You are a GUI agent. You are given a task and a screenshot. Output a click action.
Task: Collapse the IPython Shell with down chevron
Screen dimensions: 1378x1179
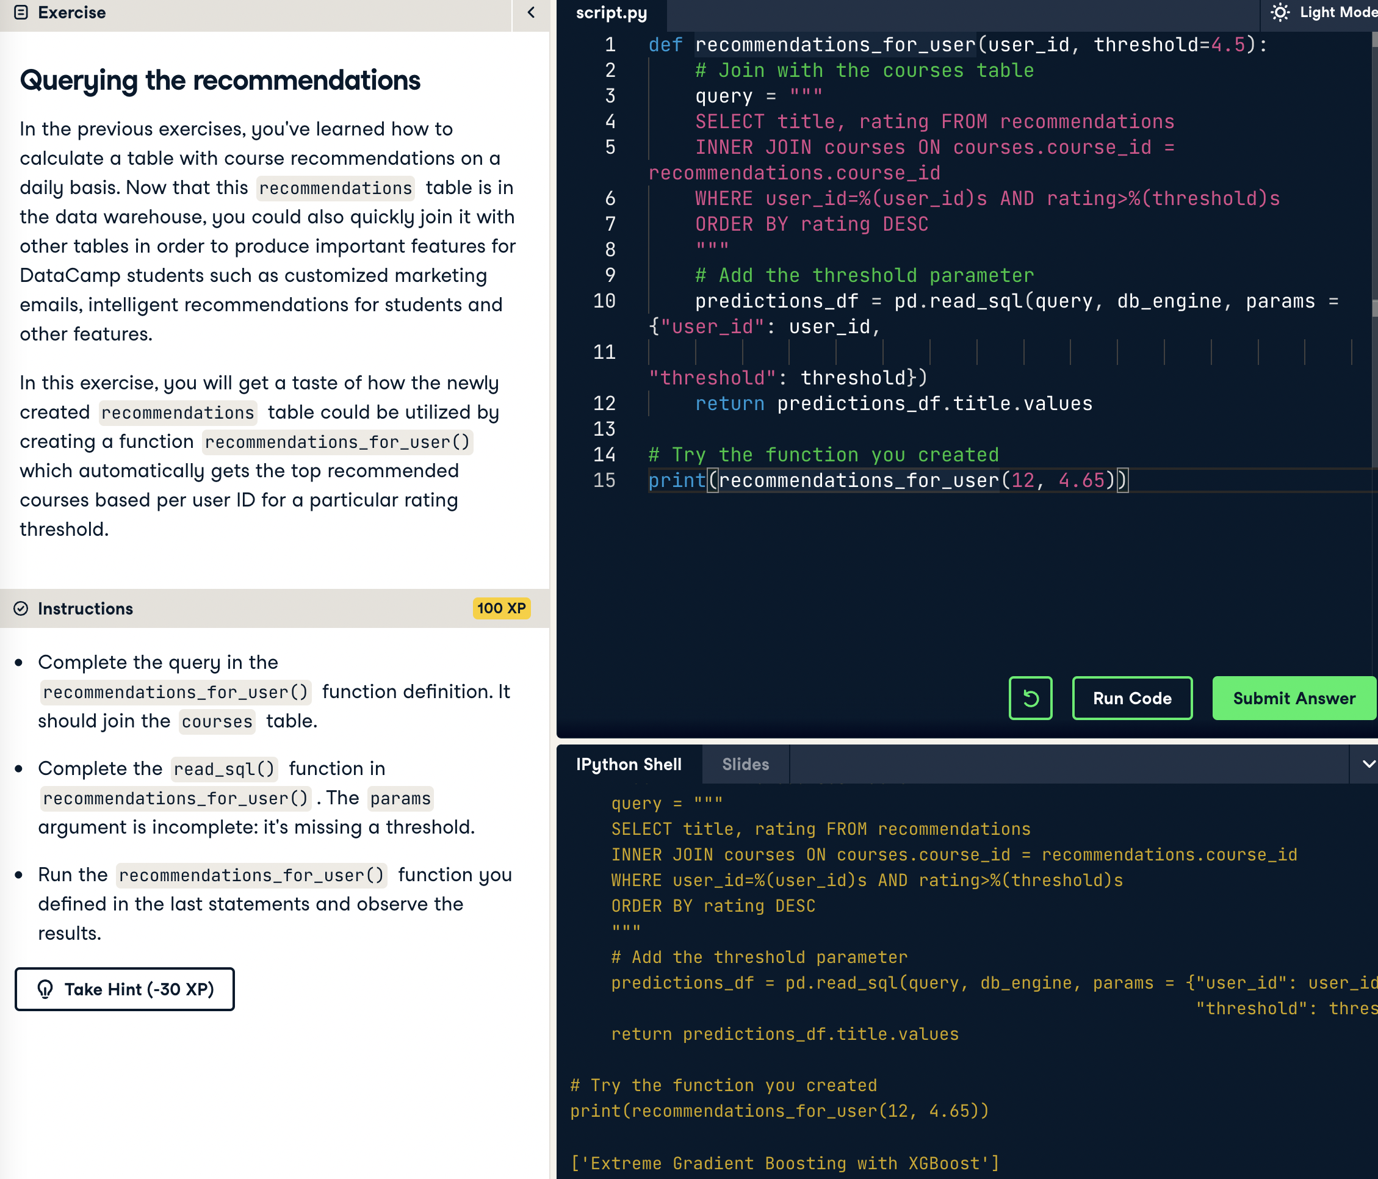1368,764
